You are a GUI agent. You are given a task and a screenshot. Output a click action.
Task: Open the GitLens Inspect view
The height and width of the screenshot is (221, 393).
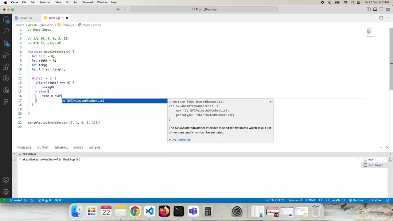tap(6, 90)
